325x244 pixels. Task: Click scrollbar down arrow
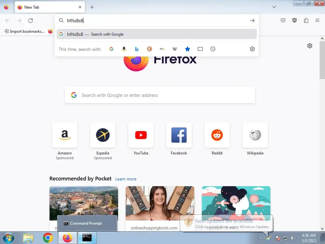coord(322,229)
